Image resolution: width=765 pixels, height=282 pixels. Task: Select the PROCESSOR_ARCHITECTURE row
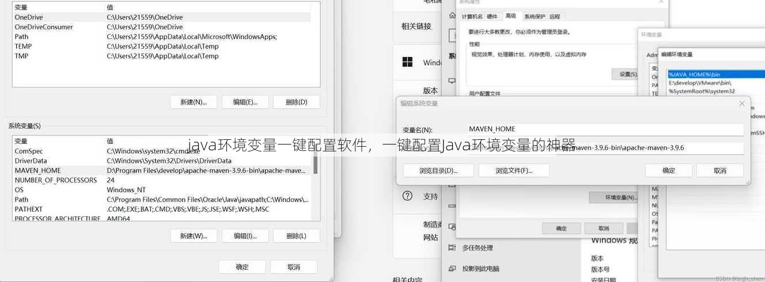(162, 218)
